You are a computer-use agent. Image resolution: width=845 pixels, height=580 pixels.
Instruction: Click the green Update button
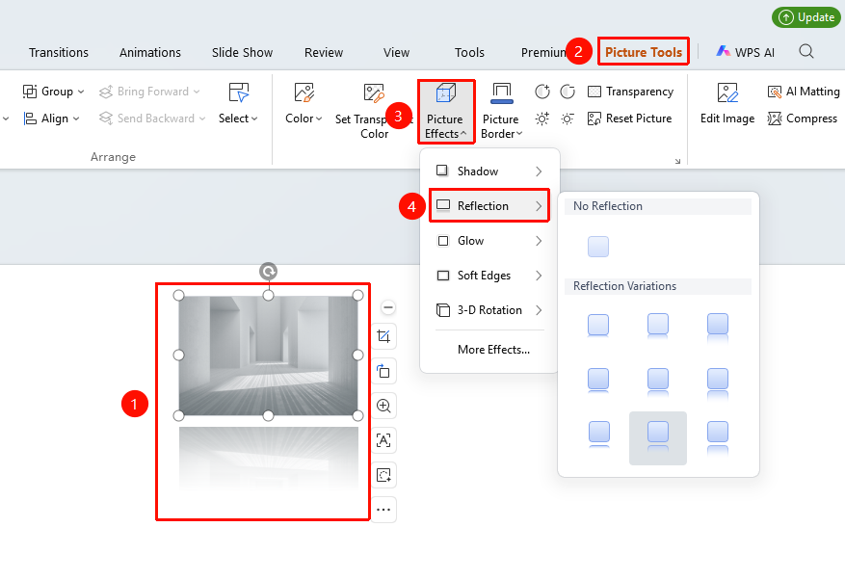click(x=806, y=17)
